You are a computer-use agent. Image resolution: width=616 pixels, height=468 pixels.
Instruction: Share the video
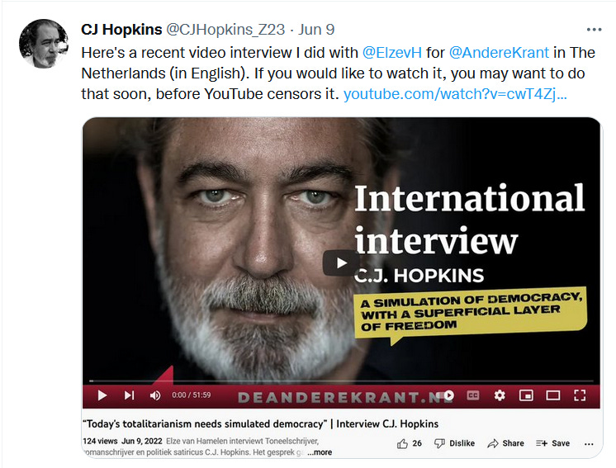(505, 444)
